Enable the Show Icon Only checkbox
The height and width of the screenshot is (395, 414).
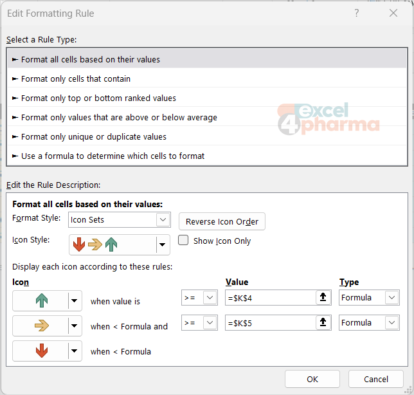[183, 241]
